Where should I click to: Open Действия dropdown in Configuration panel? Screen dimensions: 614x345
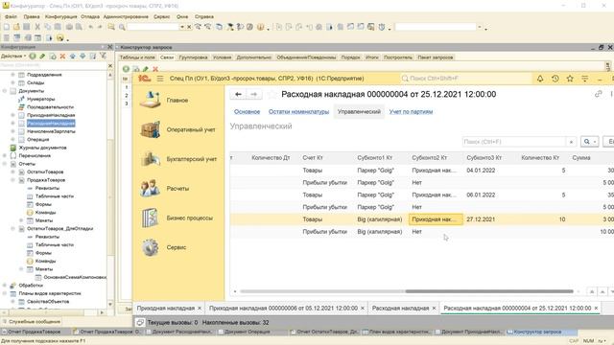(13, 57)
